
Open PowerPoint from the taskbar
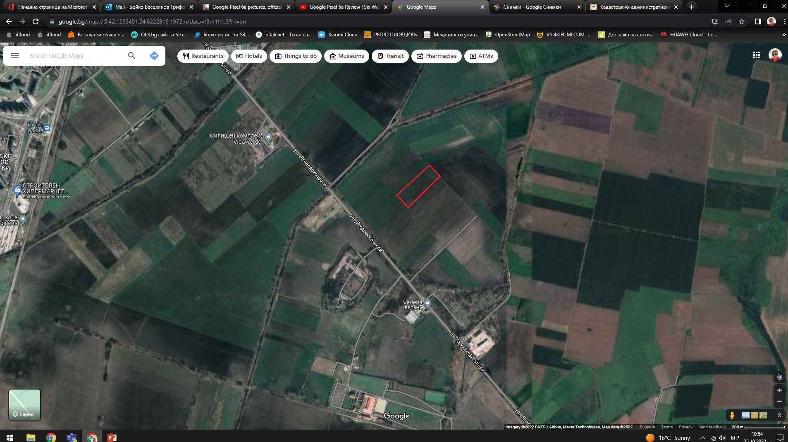(112, 437)
